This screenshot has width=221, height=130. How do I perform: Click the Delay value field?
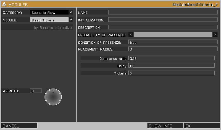point(172,66)
